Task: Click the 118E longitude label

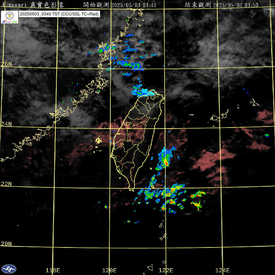Action: pyautogui.click(x=53, y=270)
